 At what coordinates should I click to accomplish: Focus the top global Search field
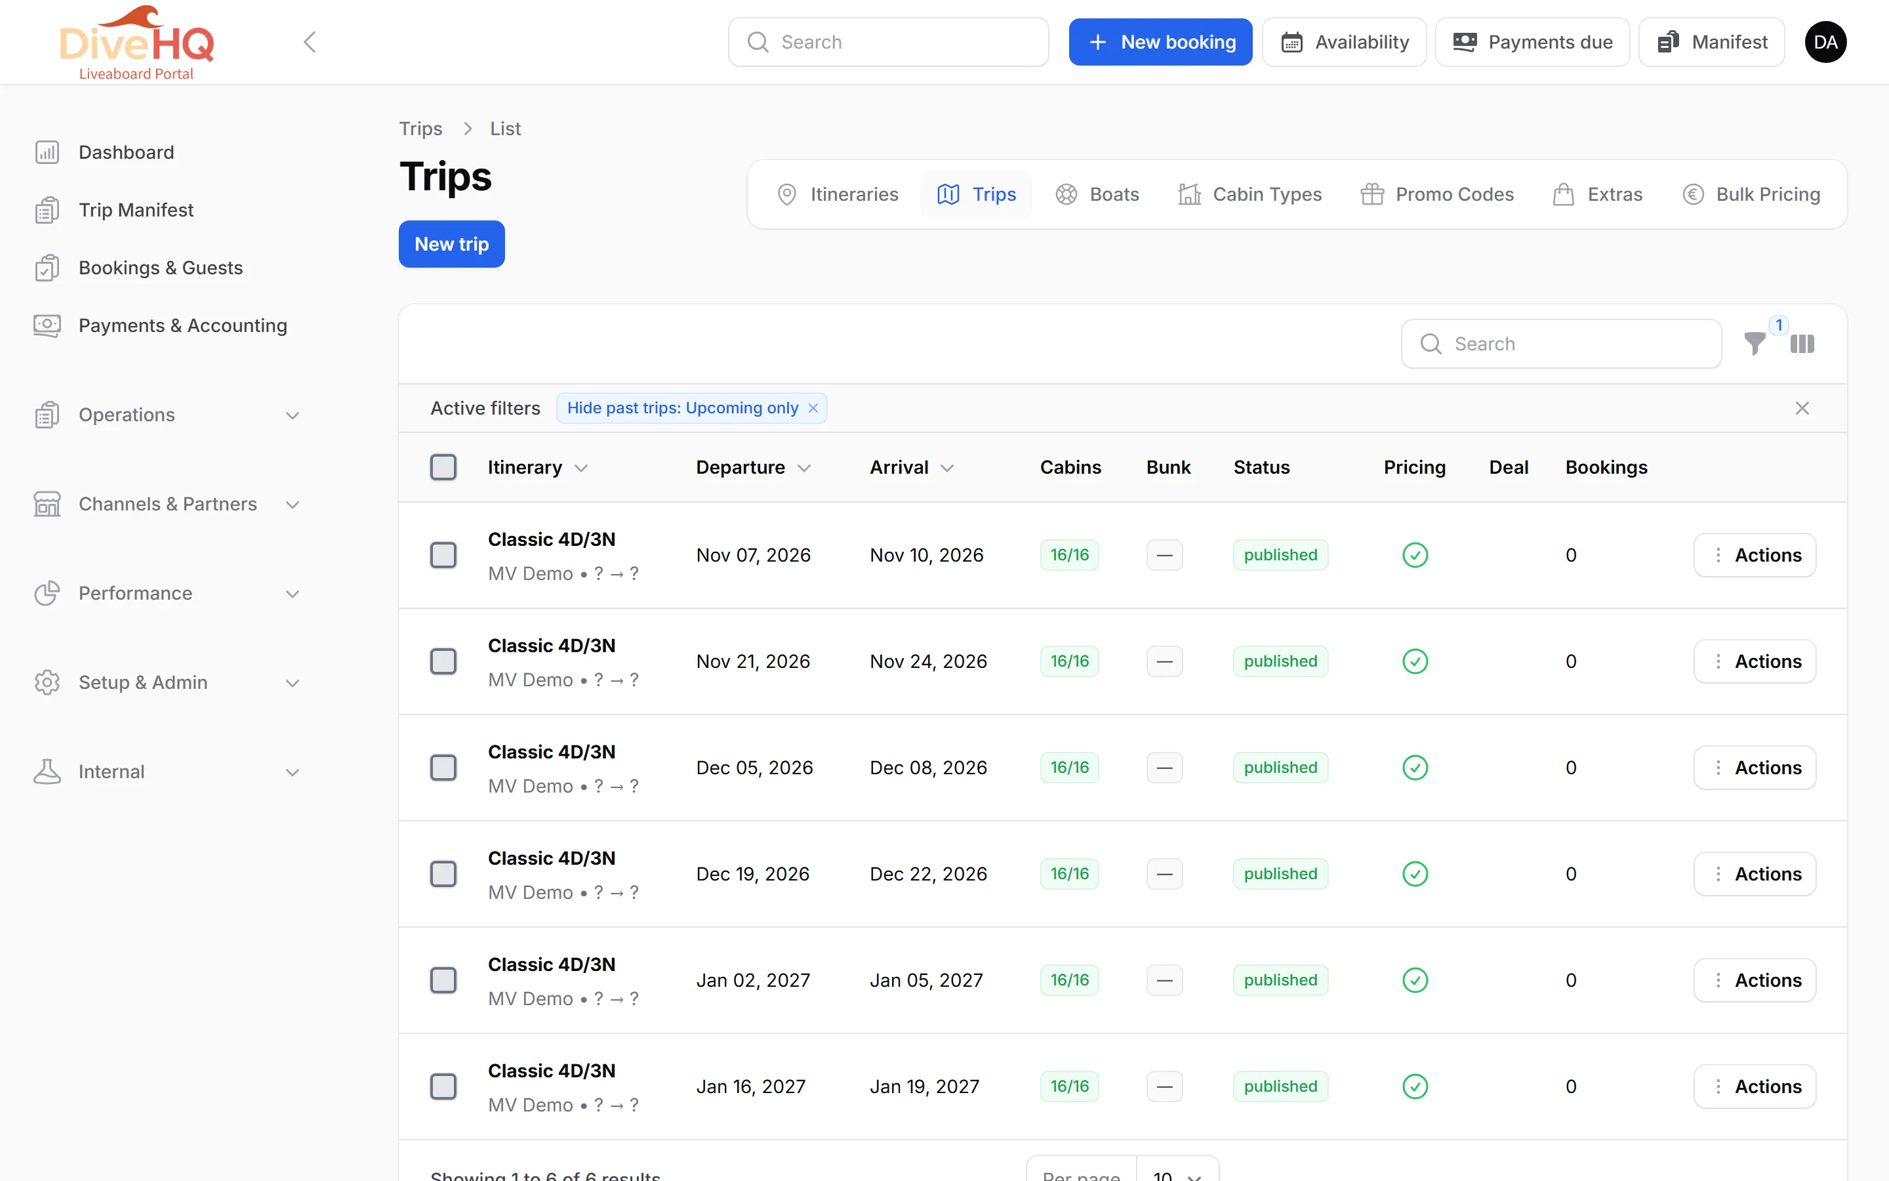tap(888, 42)
